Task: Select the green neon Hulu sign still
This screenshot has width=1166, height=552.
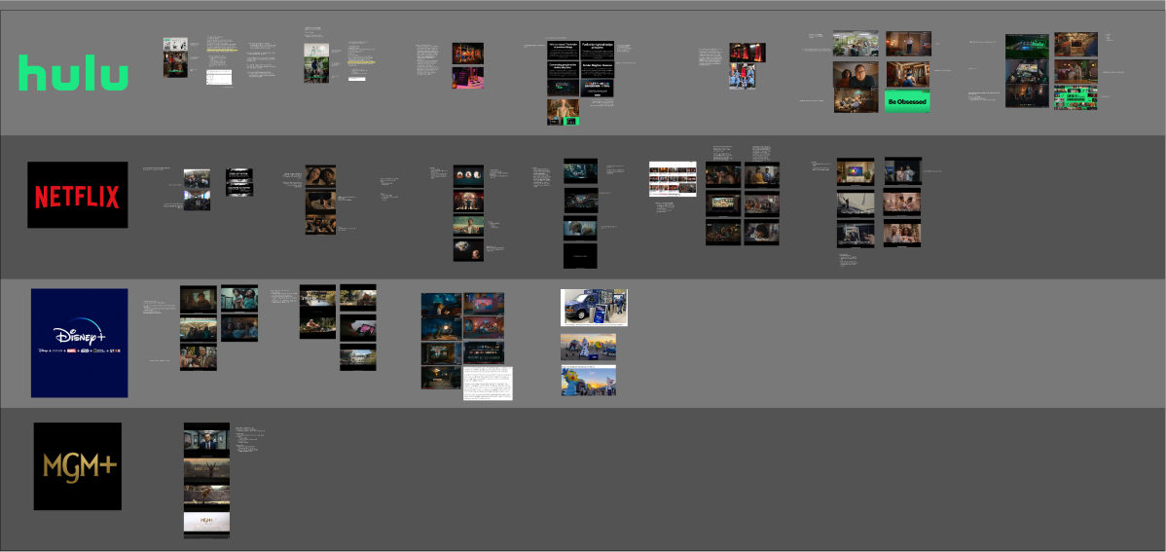Action: [x=1028, y=46]
